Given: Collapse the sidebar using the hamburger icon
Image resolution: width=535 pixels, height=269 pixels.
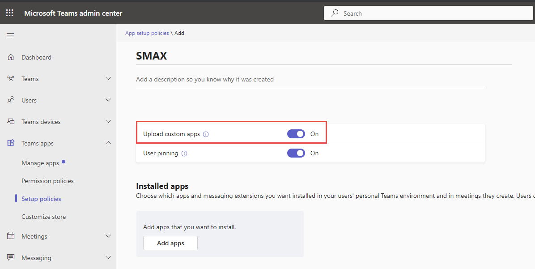Looking at the screenshot, I should pyautogui.click(x=10, y=35).
